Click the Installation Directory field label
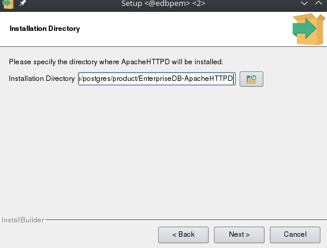Viewport: 327px width, 248px height. 42,79
